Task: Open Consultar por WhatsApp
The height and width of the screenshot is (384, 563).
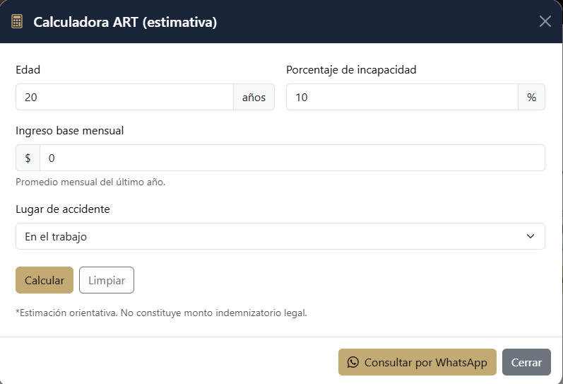Action: [417, 362]
